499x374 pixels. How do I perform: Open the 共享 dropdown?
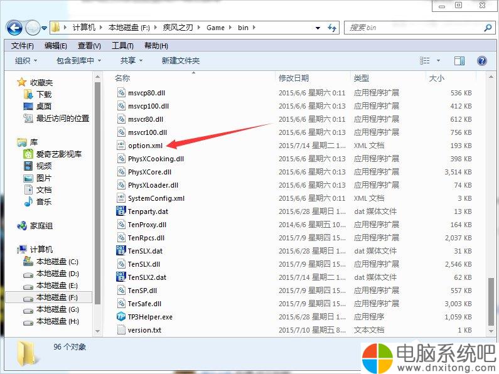(x=131, y=60)
